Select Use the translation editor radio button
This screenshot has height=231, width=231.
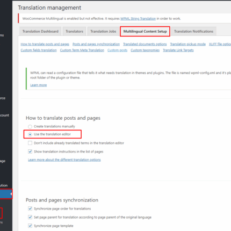tap(30, 134)
